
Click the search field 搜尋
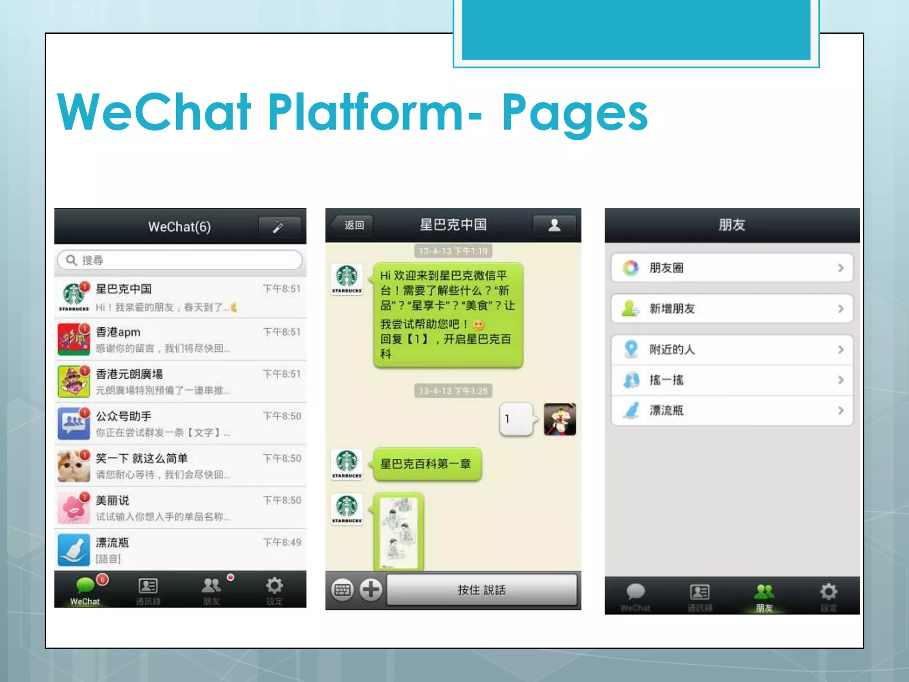click(x=180, y=260)
